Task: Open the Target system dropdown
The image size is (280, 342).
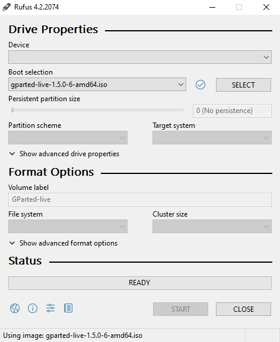Action: (x=212, y=138)
